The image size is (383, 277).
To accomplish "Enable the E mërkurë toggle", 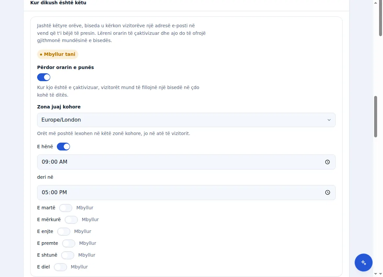I will click(71, 219).
